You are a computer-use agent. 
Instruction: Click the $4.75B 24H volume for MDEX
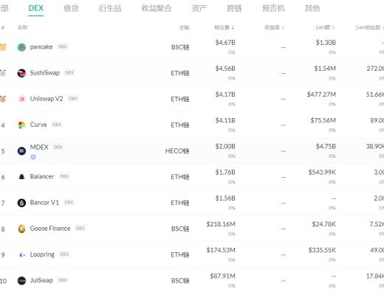[326, 146]
